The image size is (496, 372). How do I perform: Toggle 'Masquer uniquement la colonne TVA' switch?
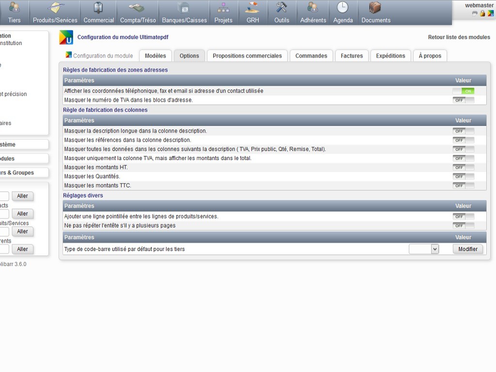click(x=464, y=158)
